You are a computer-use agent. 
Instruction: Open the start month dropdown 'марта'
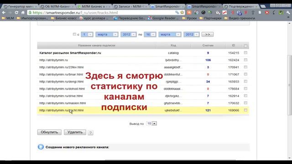point(107,35)
